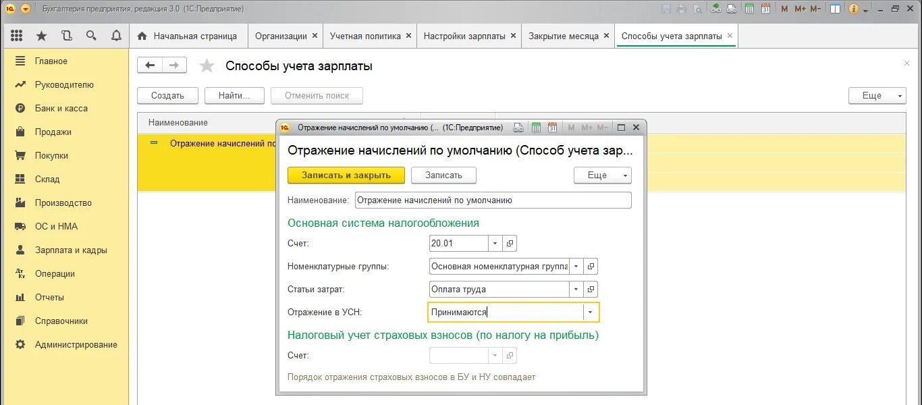Open Производство section in sidebar
The width and height of the screenshot is (922, 405).
64,202
